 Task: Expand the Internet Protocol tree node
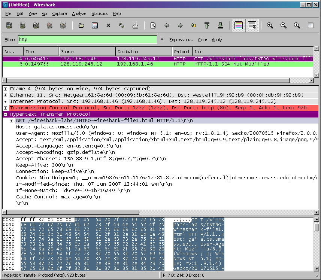[6, 101]
